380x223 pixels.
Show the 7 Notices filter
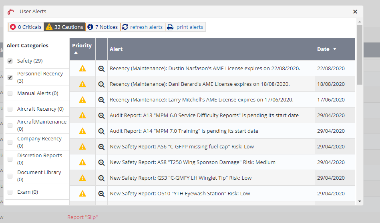point(103,27)
